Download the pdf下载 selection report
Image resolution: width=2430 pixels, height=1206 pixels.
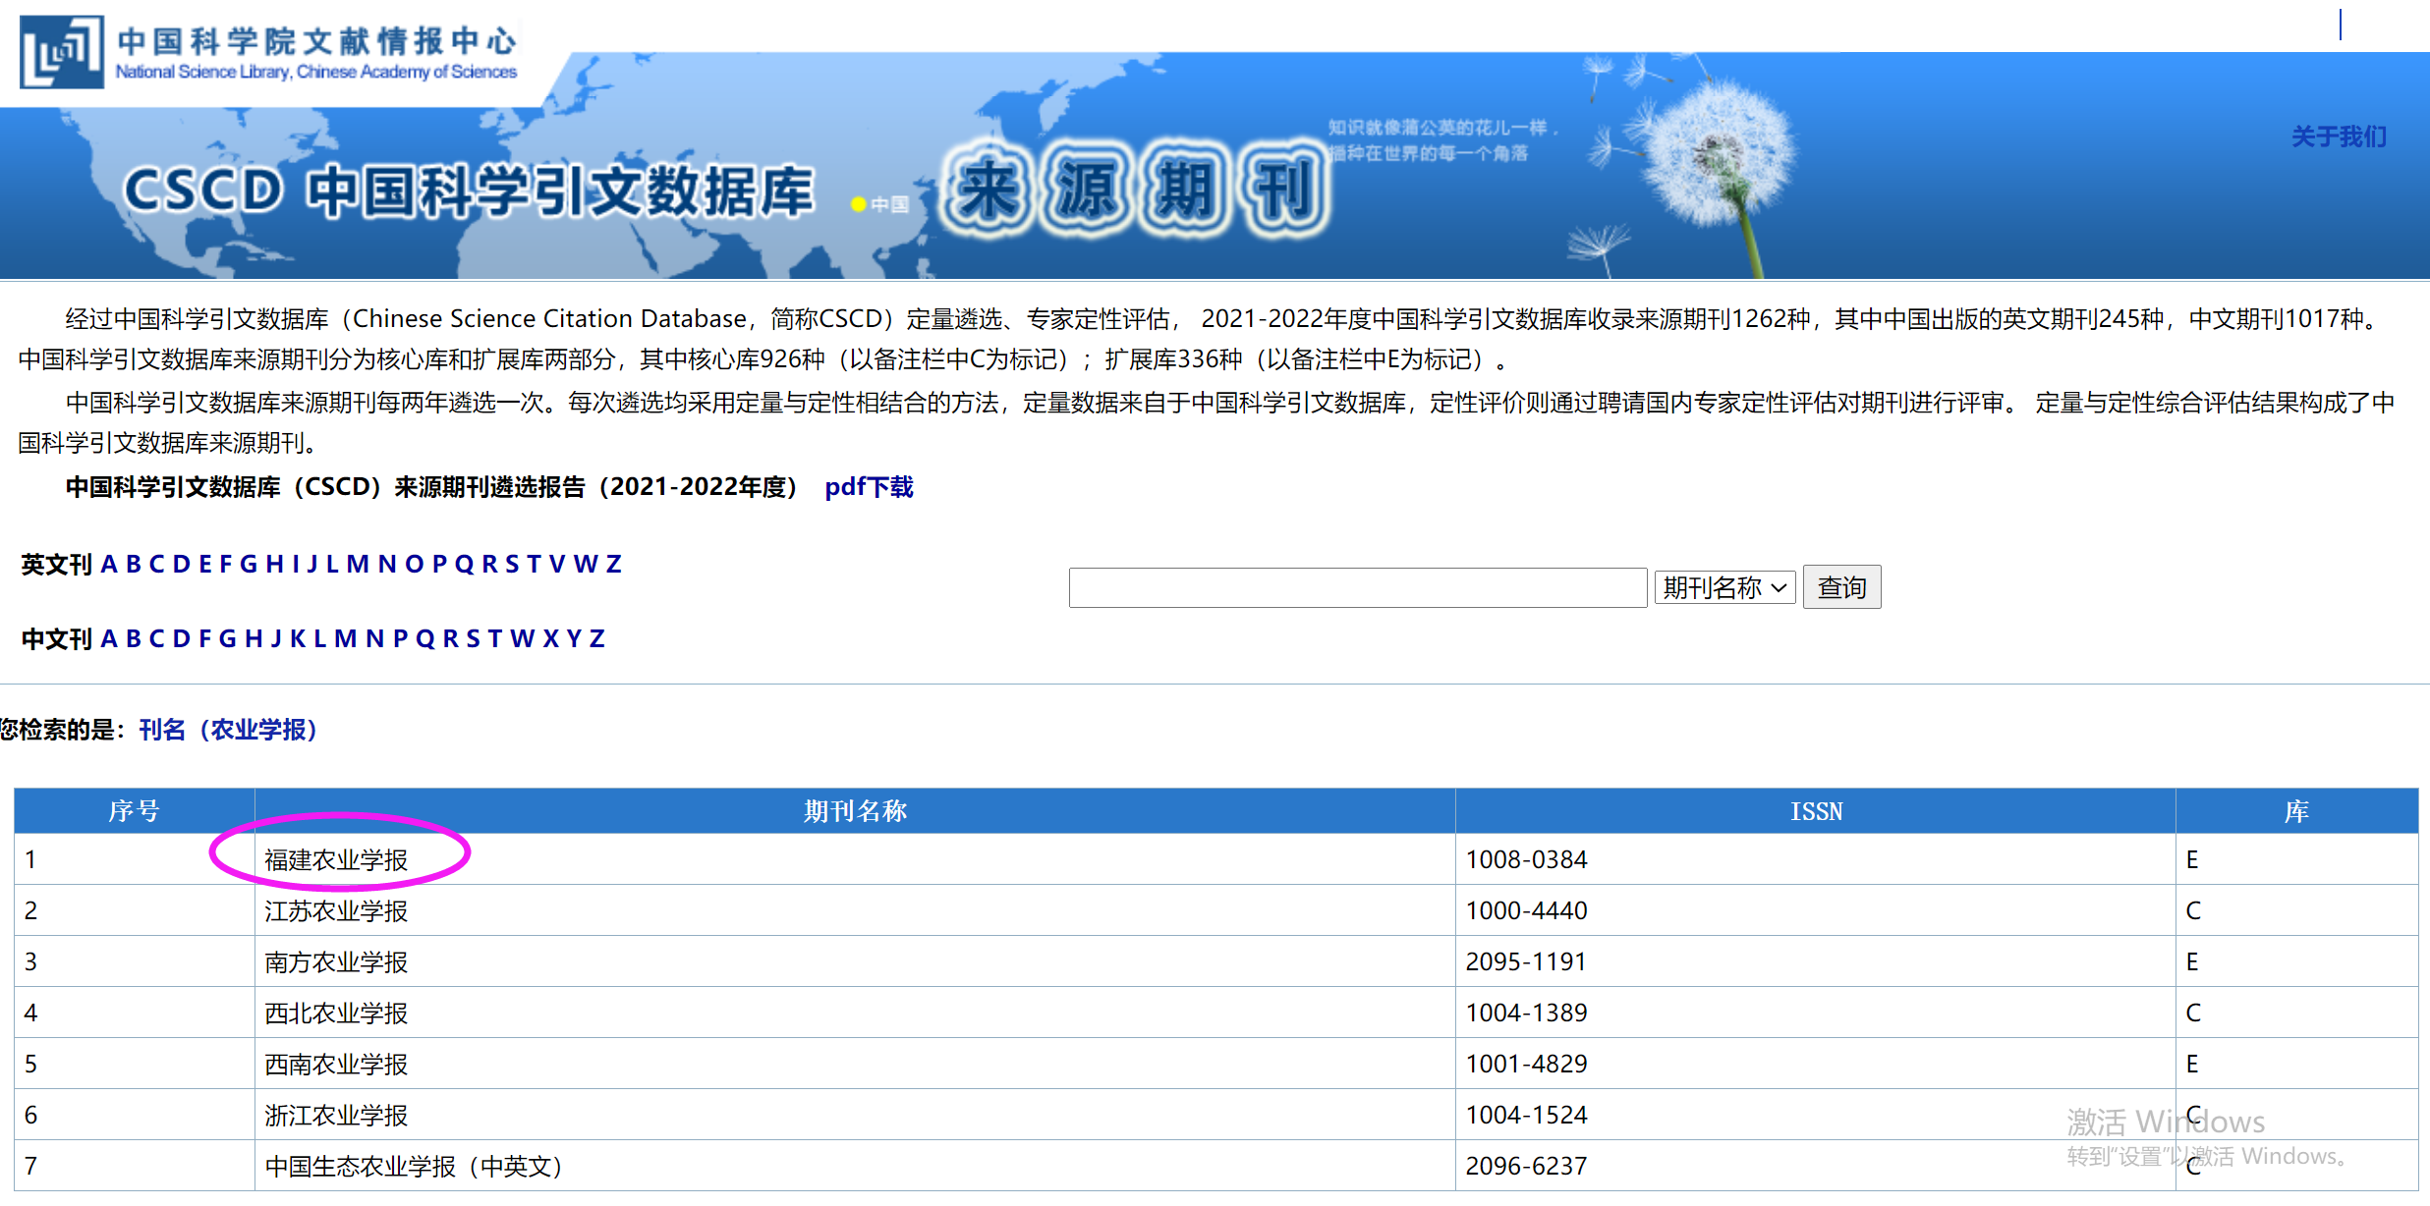point(869,487)
